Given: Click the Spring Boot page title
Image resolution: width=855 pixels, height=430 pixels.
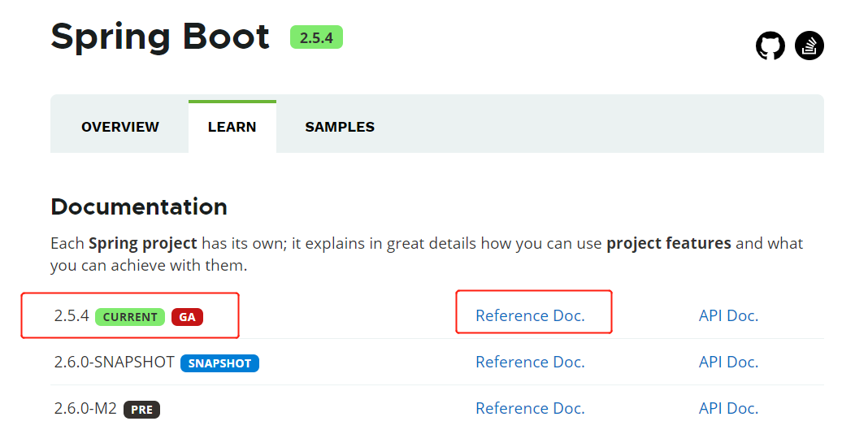Looking at the screenshot, I should tap(160, 37).
